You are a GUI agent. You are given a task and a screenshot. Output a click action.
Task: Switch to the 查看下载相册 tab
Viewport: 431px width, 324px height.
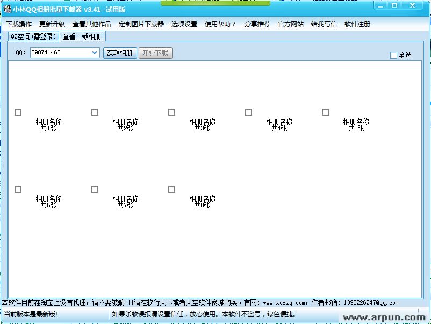(x=82, y=37)
